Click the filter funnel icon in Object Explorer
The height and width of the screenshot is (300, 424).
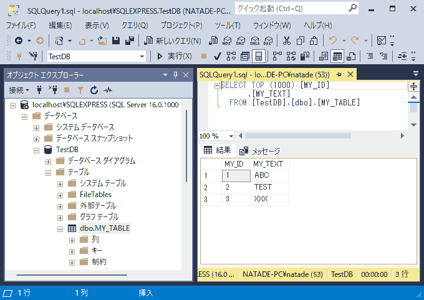(80, 90)
